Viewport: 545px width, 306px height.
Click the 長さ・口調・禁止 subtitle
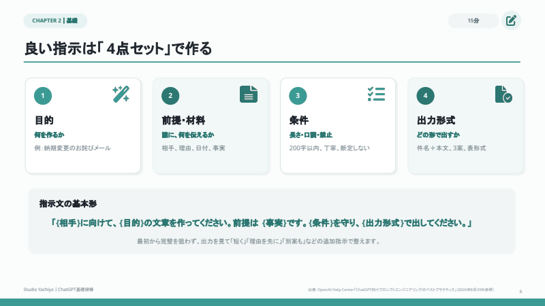coord(311,135)
